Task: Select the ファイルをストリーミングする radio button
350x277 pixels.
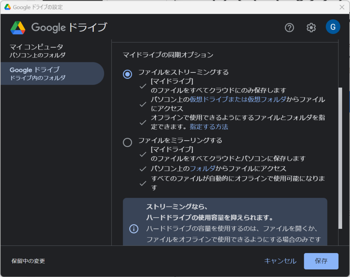Action: (127, 74)
